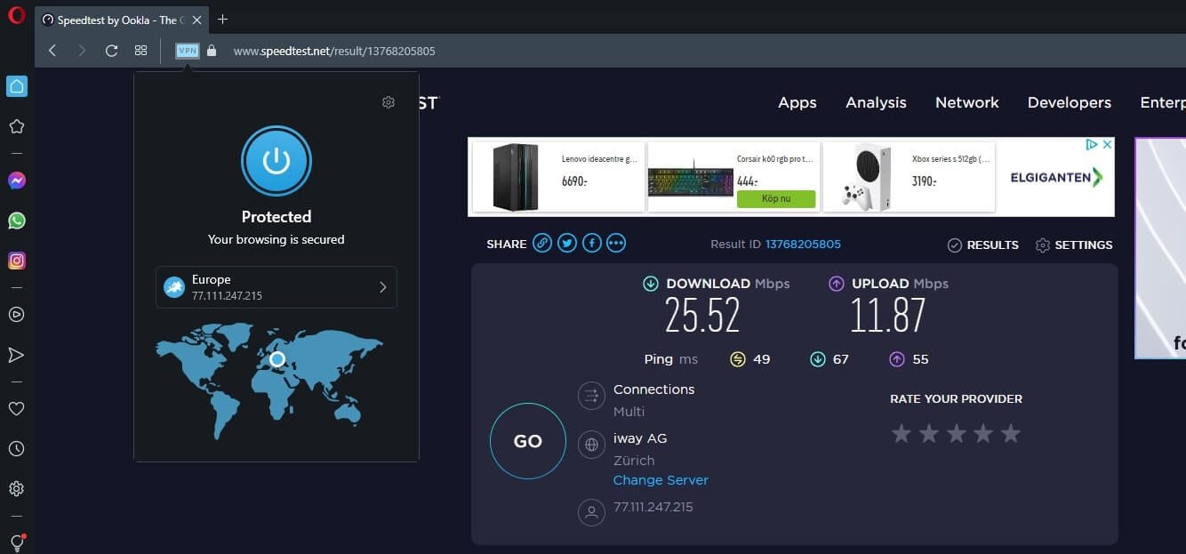
Task: Open the Apps menu
Action: [x=797, y=103]
